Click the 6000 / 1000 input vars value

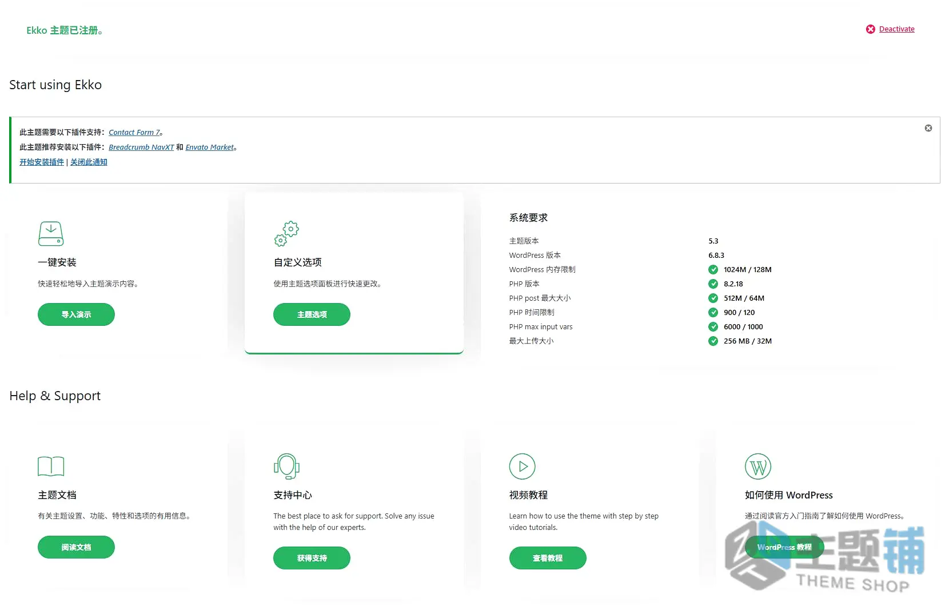tap(743, 327)
